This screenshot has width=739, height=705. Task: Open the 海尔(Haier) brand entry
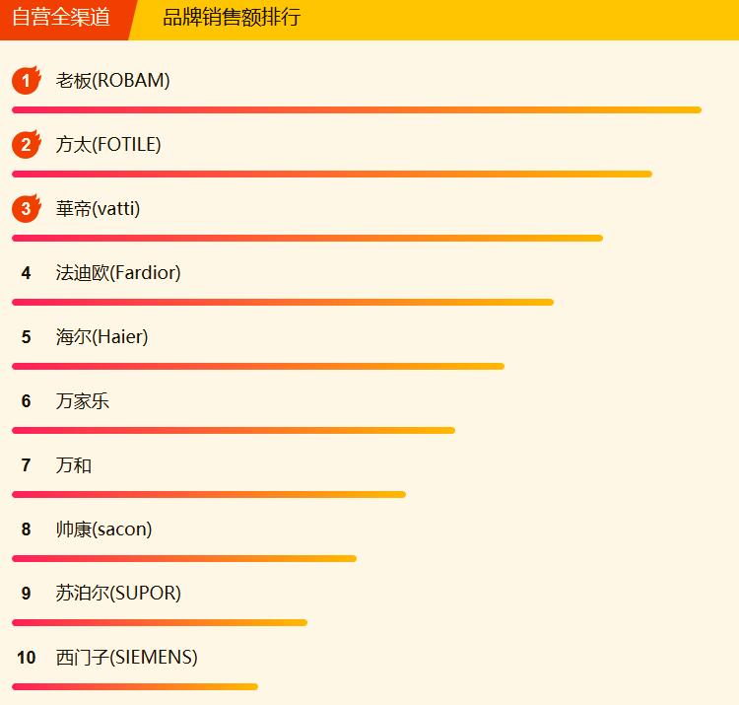pos(101,337)
